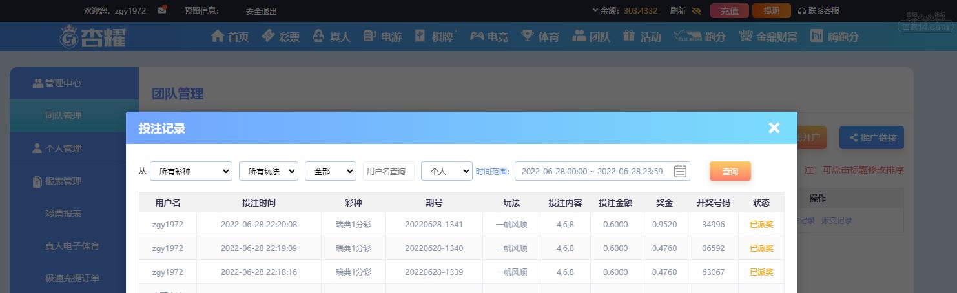Click 刷新 to refresh balance
957x293 pixels.
pos(677,11)
